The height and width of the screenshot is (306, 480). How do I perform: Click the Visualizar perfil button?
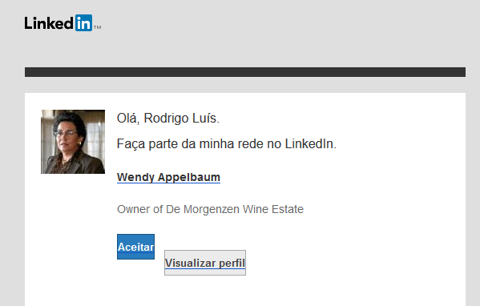[205, 263]
